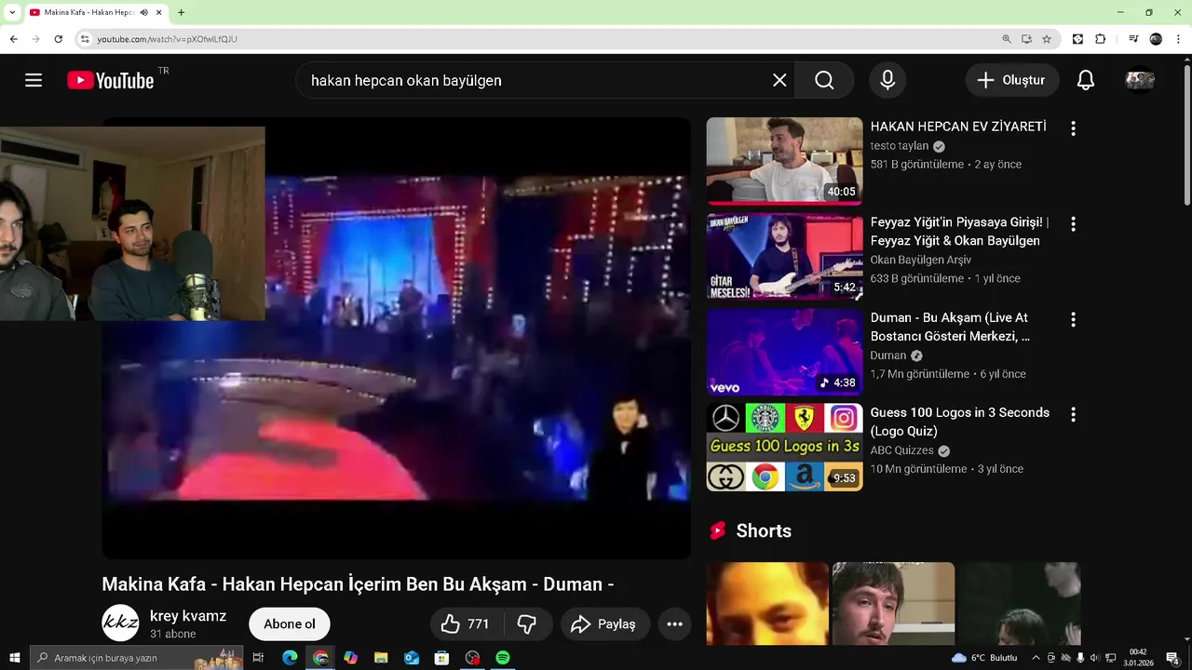Show hidden system tray icons
The height and width of the screenshot is (670, 1192).
pos(1036,658)
